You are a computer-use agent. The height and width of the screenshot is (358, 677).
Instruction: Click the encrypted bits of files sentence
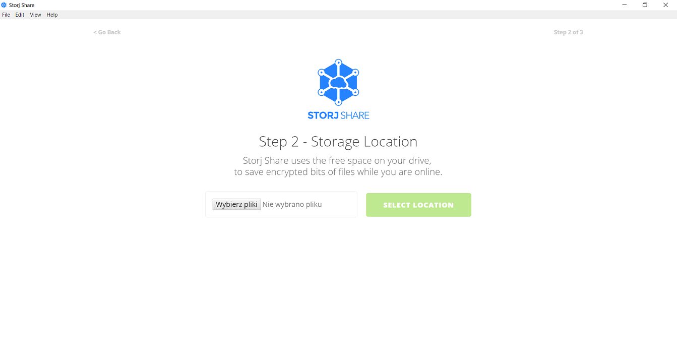[338, 172]
